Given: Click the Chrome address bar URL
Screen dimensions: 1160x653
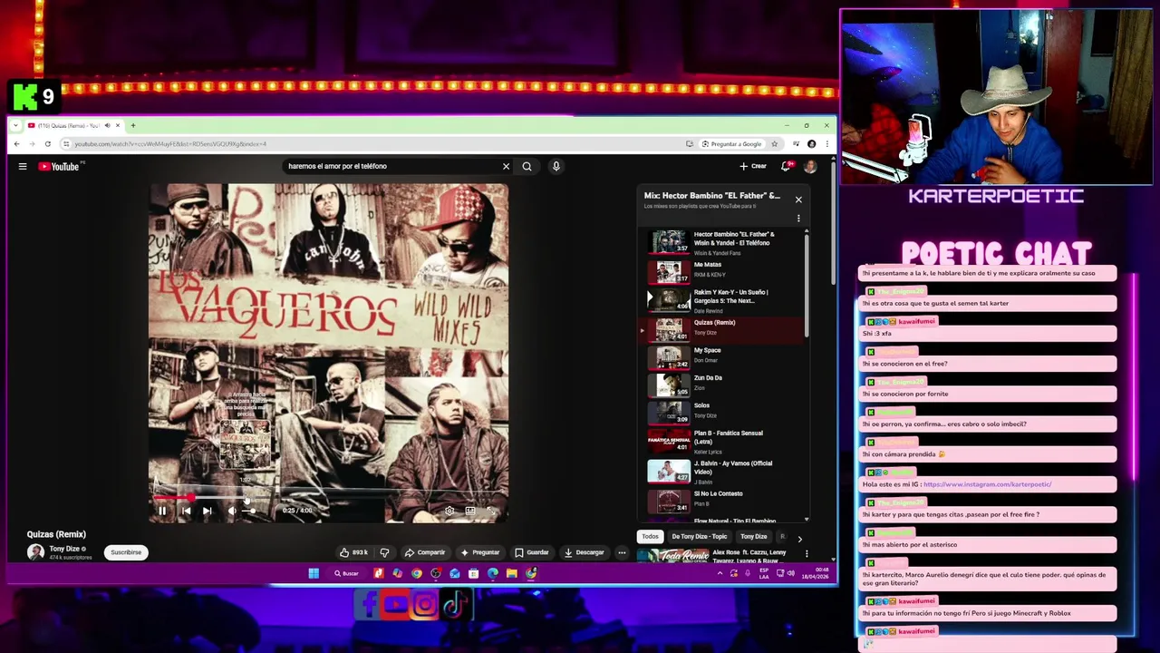Looking at the screenshot, I should 170,144.
